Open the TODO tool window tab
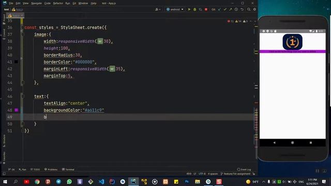 tap(35, 169)
